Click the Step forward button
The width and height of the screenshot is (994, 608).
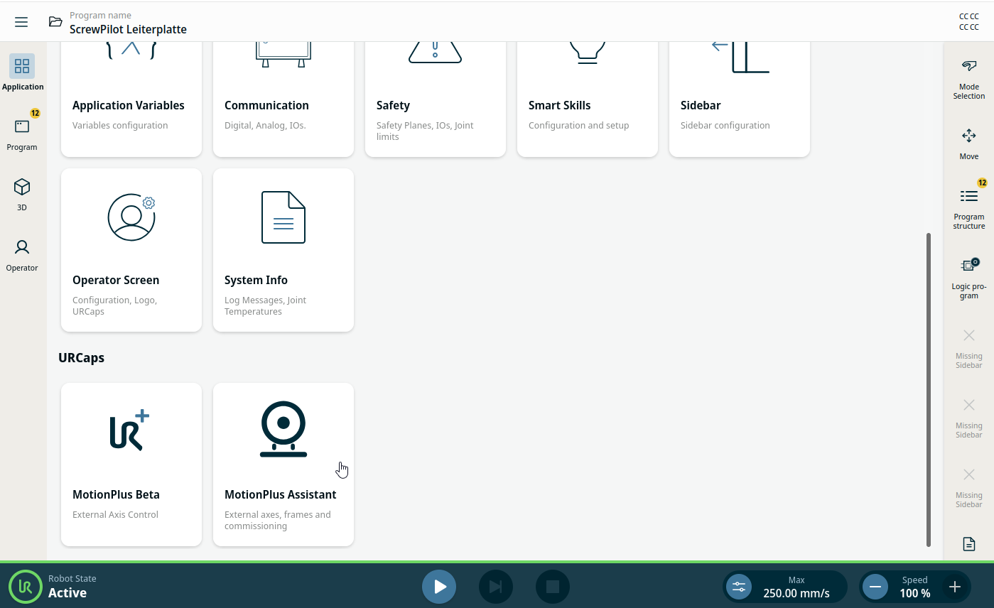click(496, 587)
